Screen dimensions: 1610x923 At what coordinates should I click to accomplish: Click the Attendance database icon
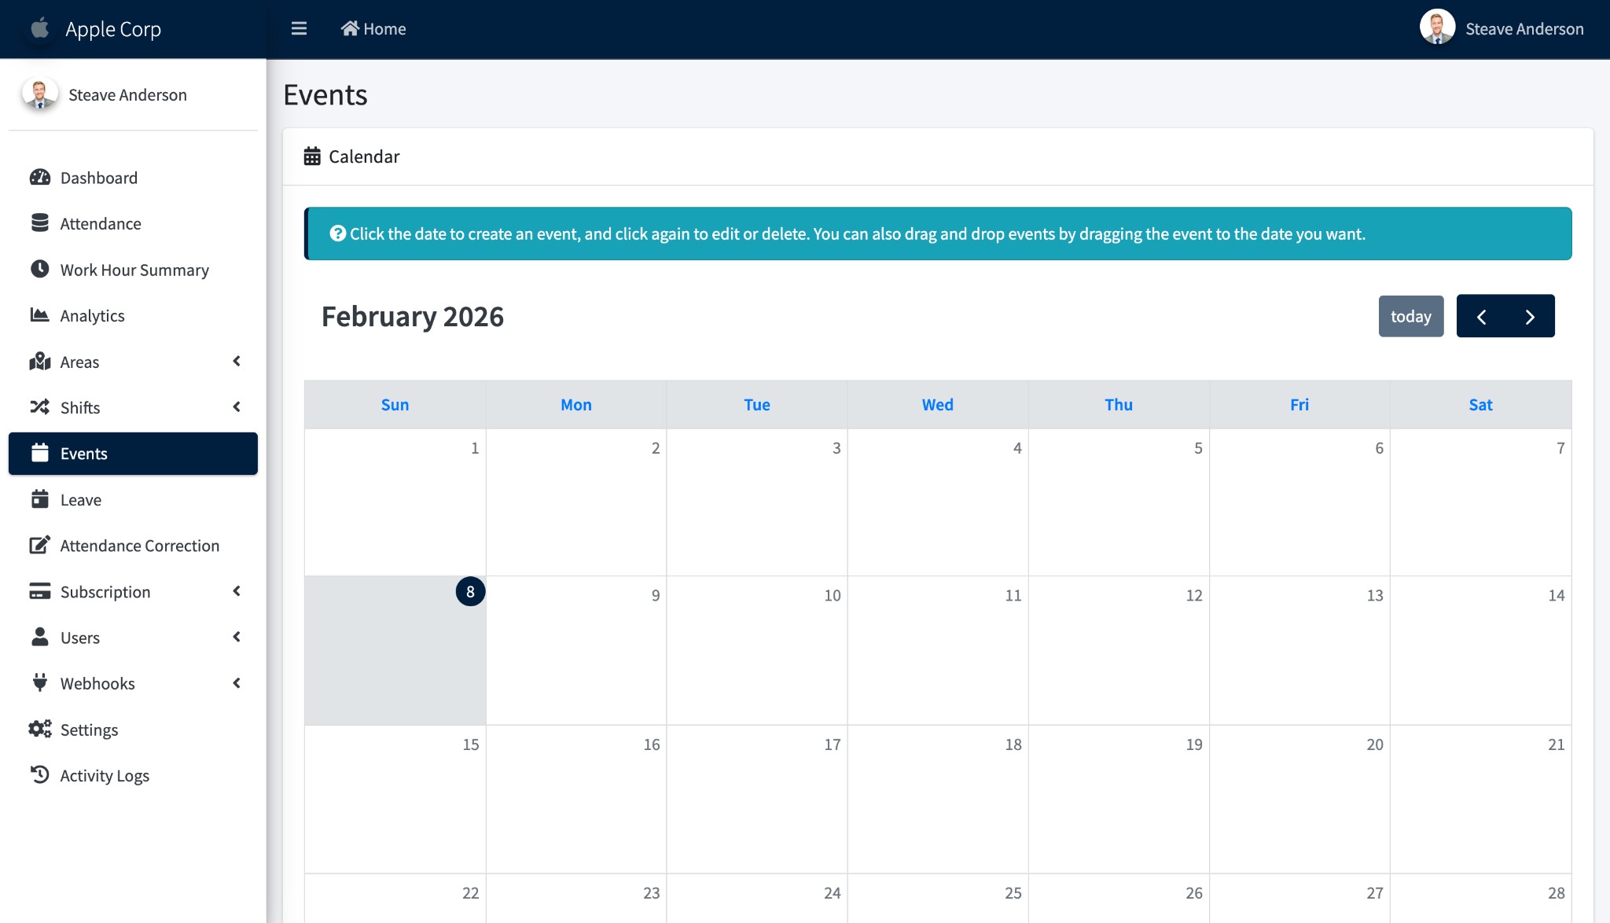click(x=40, y=223)
